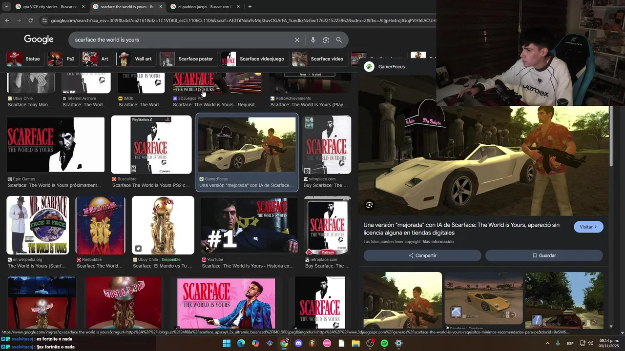Open site information icon in address bar
This screenshot has height=351, width=625.
click(x=44, y=20)
